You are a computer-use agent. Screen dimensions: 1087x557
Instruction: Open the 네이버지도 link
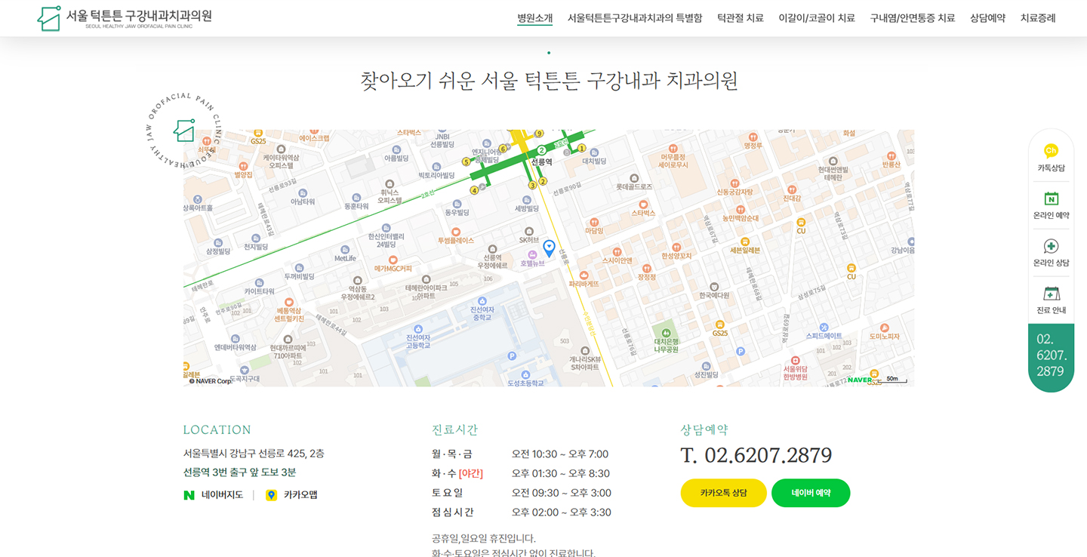222,495
